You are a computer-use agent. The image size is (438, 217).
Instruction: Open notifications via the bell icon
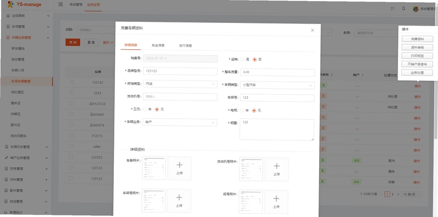[x=404, y=8]
